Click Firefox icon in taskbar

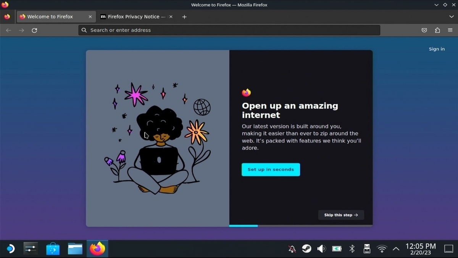tap(97, 249)
